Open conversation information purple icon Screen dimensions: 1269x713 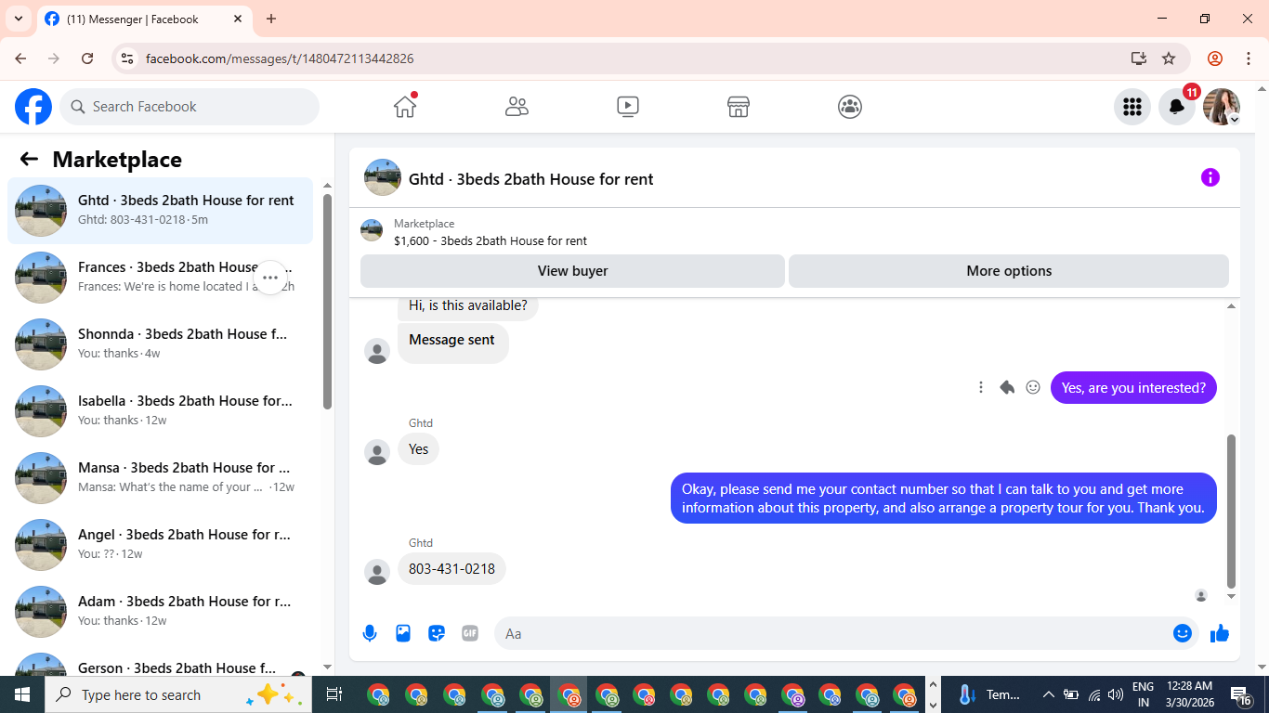click(x=1210, y=177)
